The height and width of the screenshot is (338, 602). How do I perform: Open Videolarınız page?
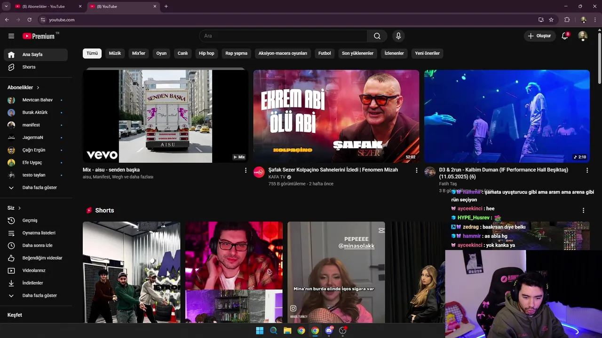[36, 270]
